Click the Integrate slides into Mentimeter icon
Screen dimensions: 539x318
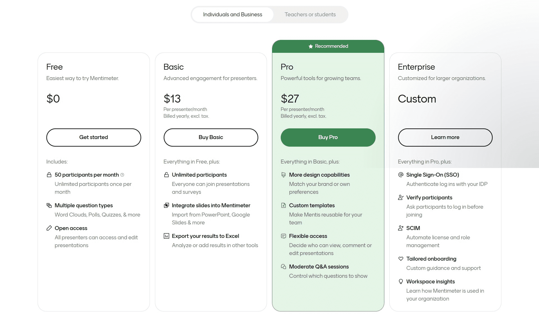166,205
